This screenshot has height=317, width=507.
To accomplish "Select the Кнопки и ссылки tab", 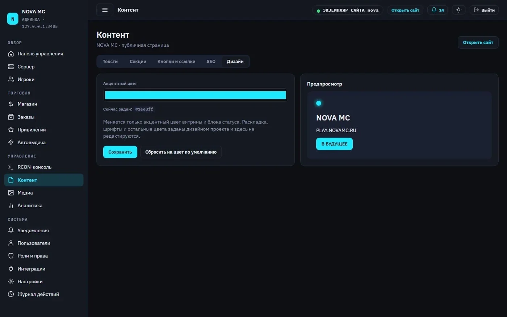I will (176, 62).
